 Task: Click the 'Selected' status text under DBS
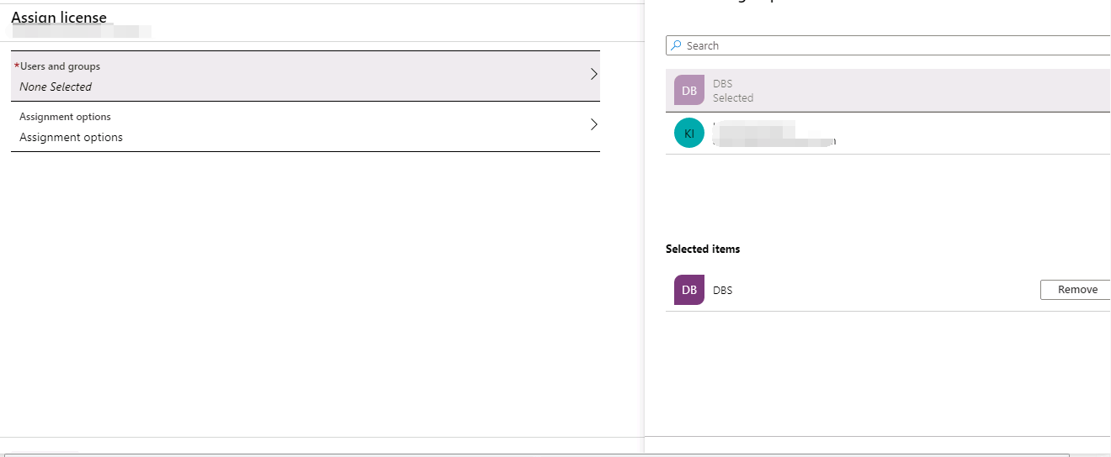pyautogui.click(x=732, y=98)
